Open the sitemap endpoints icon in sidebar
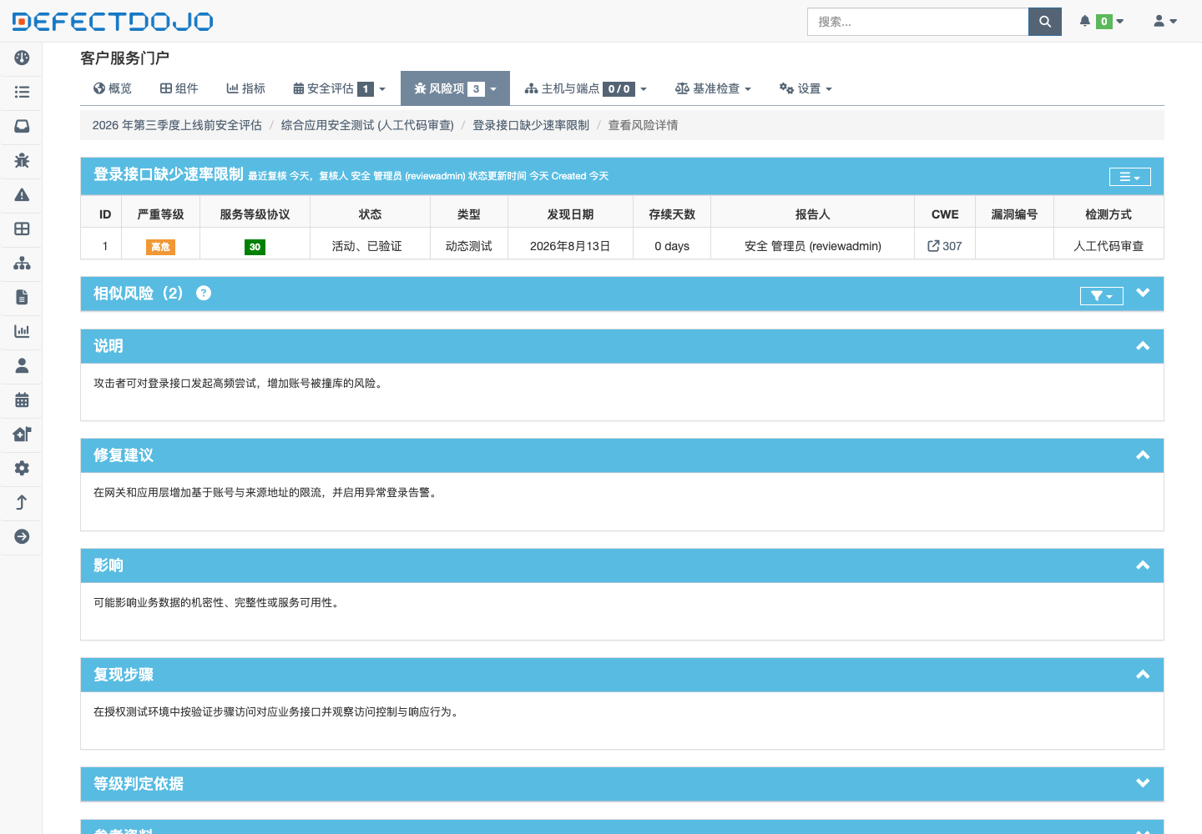This screenshot has height=834, width=1202. pyautogui.click(x=22, y=263)
